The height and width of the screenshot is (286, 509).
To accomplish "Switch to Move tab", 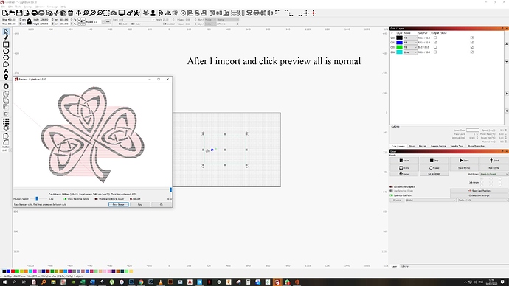I will pos(412,146).
